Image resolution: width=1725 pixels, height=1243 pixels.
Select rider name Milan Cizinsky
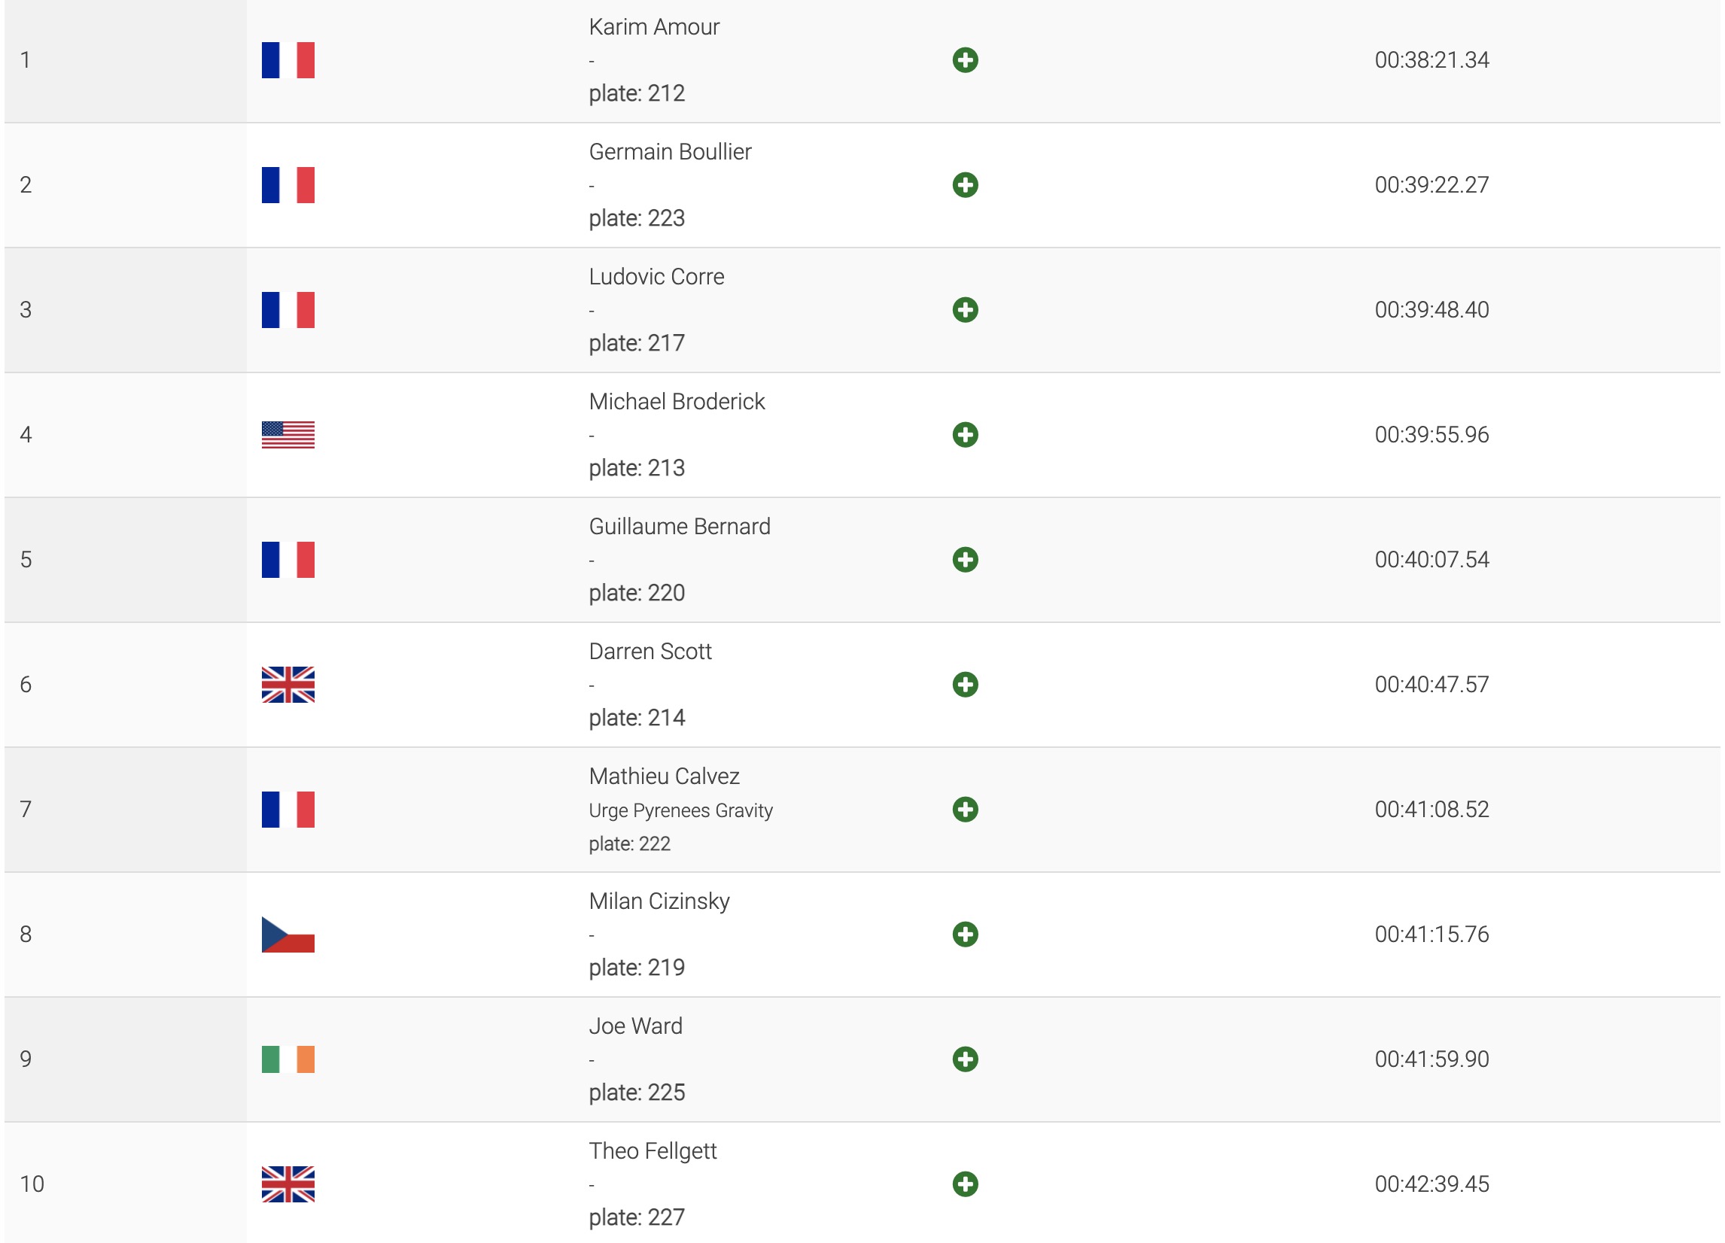click(659, 901)
